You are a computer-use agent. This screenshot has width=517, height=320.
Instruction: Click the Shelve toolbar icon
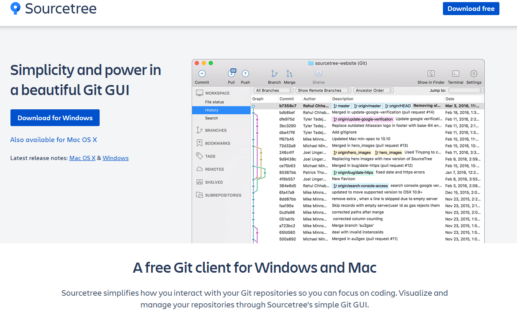coord(319,74)
